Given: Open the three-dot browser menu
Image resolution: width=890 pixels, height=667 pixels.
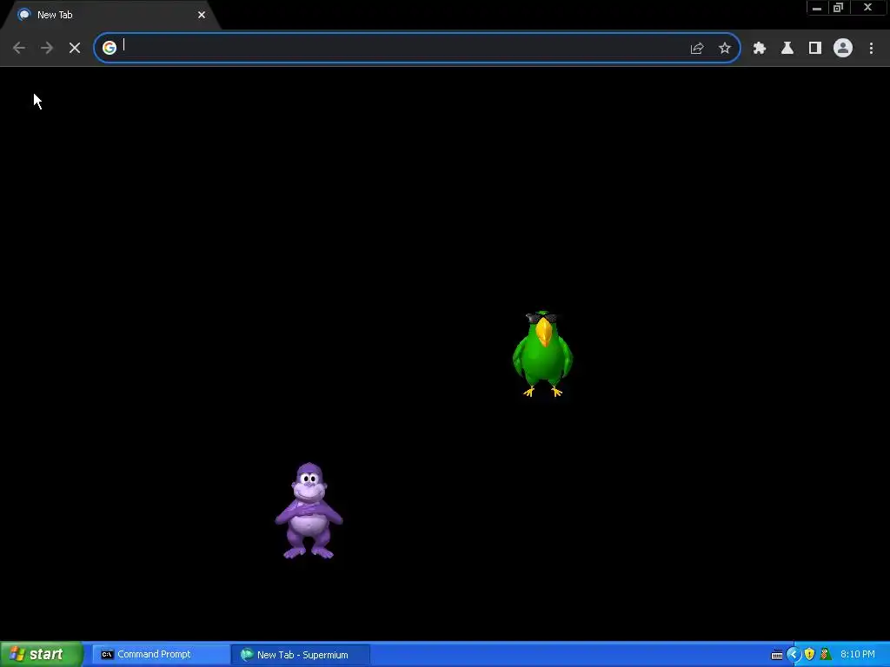Looking at the screenshot, I should coord(871,49).
